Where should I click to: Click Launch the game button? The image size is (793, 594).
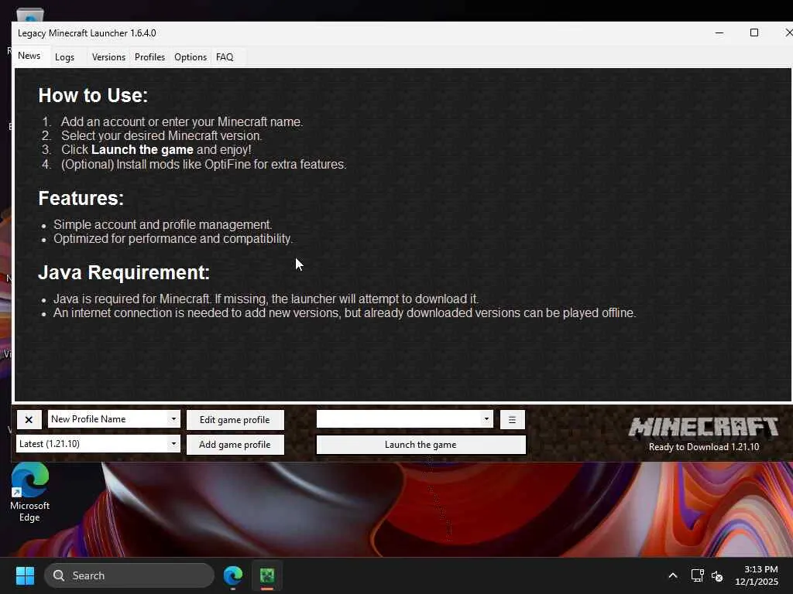pos(421,445)
